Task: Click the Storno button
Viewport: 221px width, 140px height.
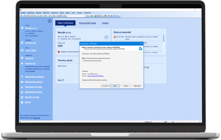Action: 126,86
